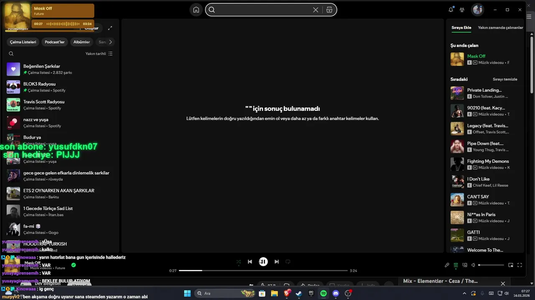The image size is (535, 300).
Task: Mute the volume speaker icon
Action: tap(474, 265)
